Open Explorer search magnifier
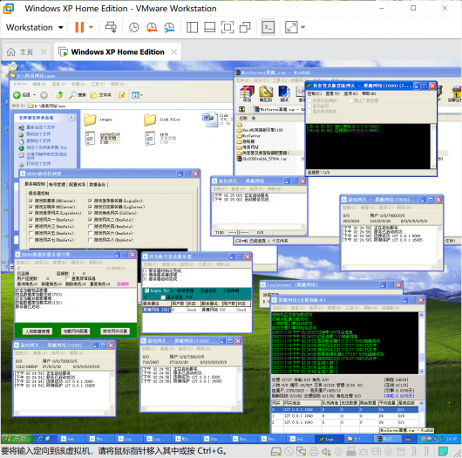Image resolution: width=462 pixels, height=458 pixels. tap(78, 95)
